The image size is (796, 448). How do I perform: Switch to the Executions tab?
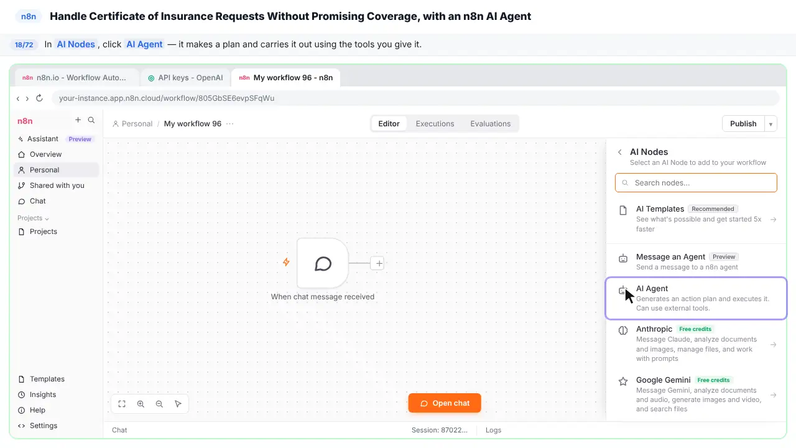pos(435,124)
